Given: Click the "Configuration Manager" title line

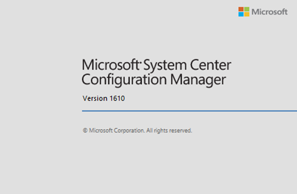Looking at the screenshot, I should pos(154,80).
